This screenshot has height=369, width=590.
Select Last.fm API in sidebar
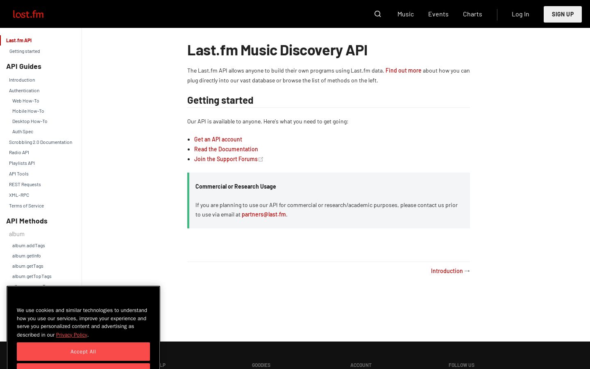(19, 40)
